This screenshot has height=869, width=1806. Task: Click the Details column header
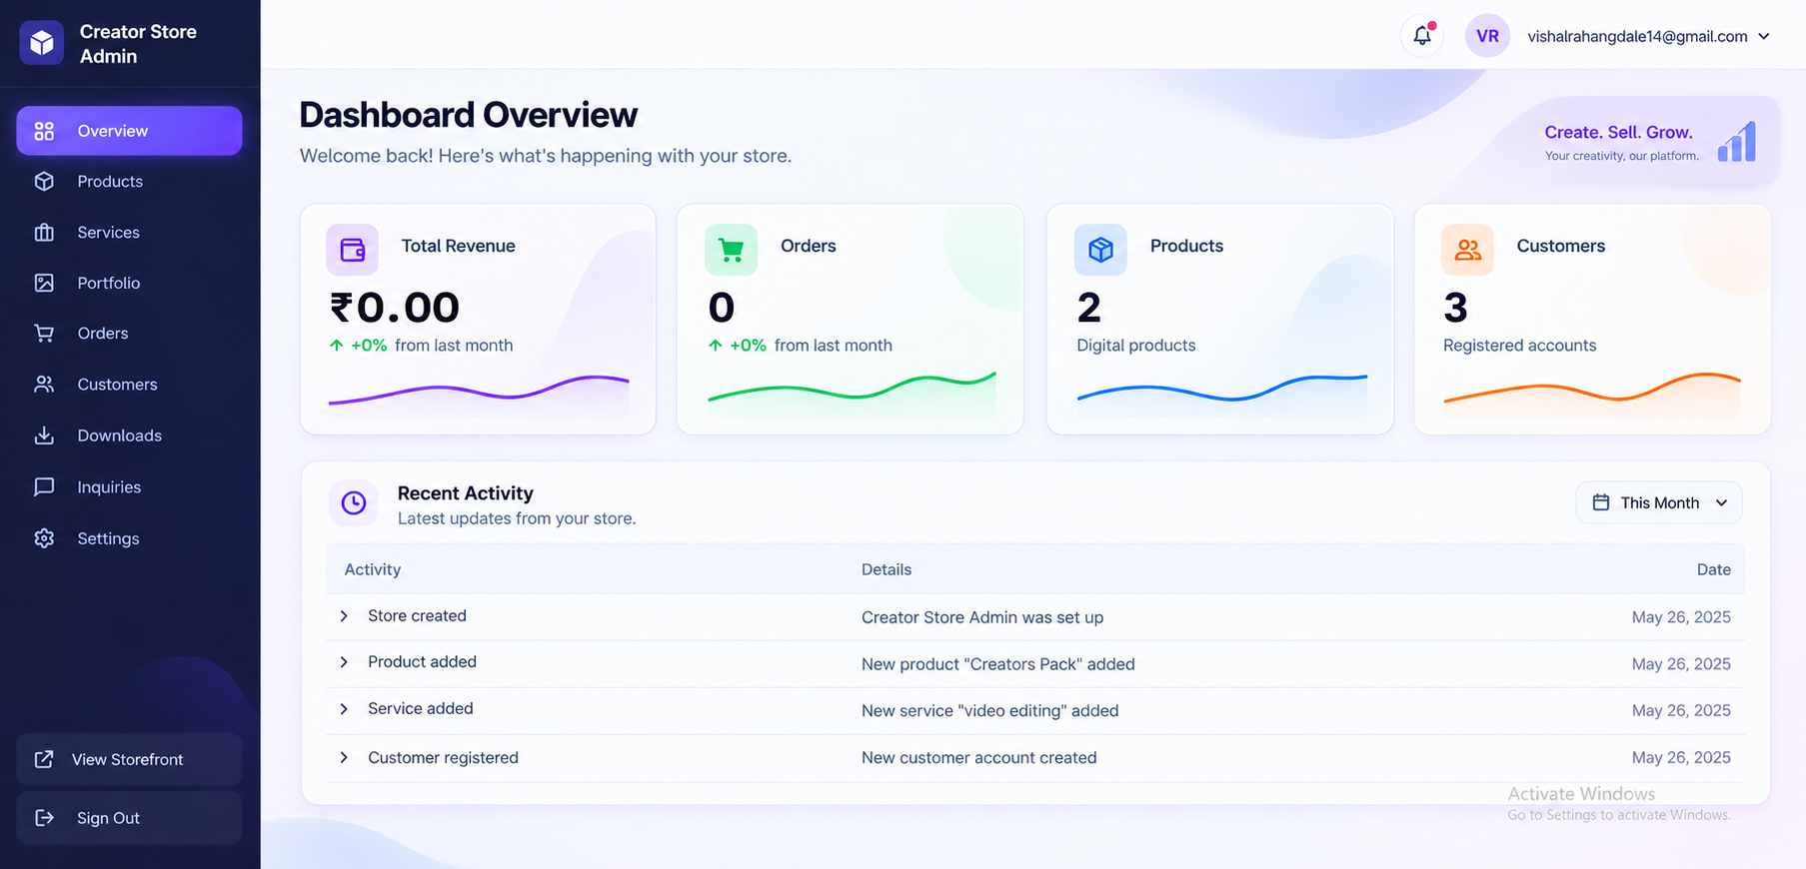pos(887,569)
